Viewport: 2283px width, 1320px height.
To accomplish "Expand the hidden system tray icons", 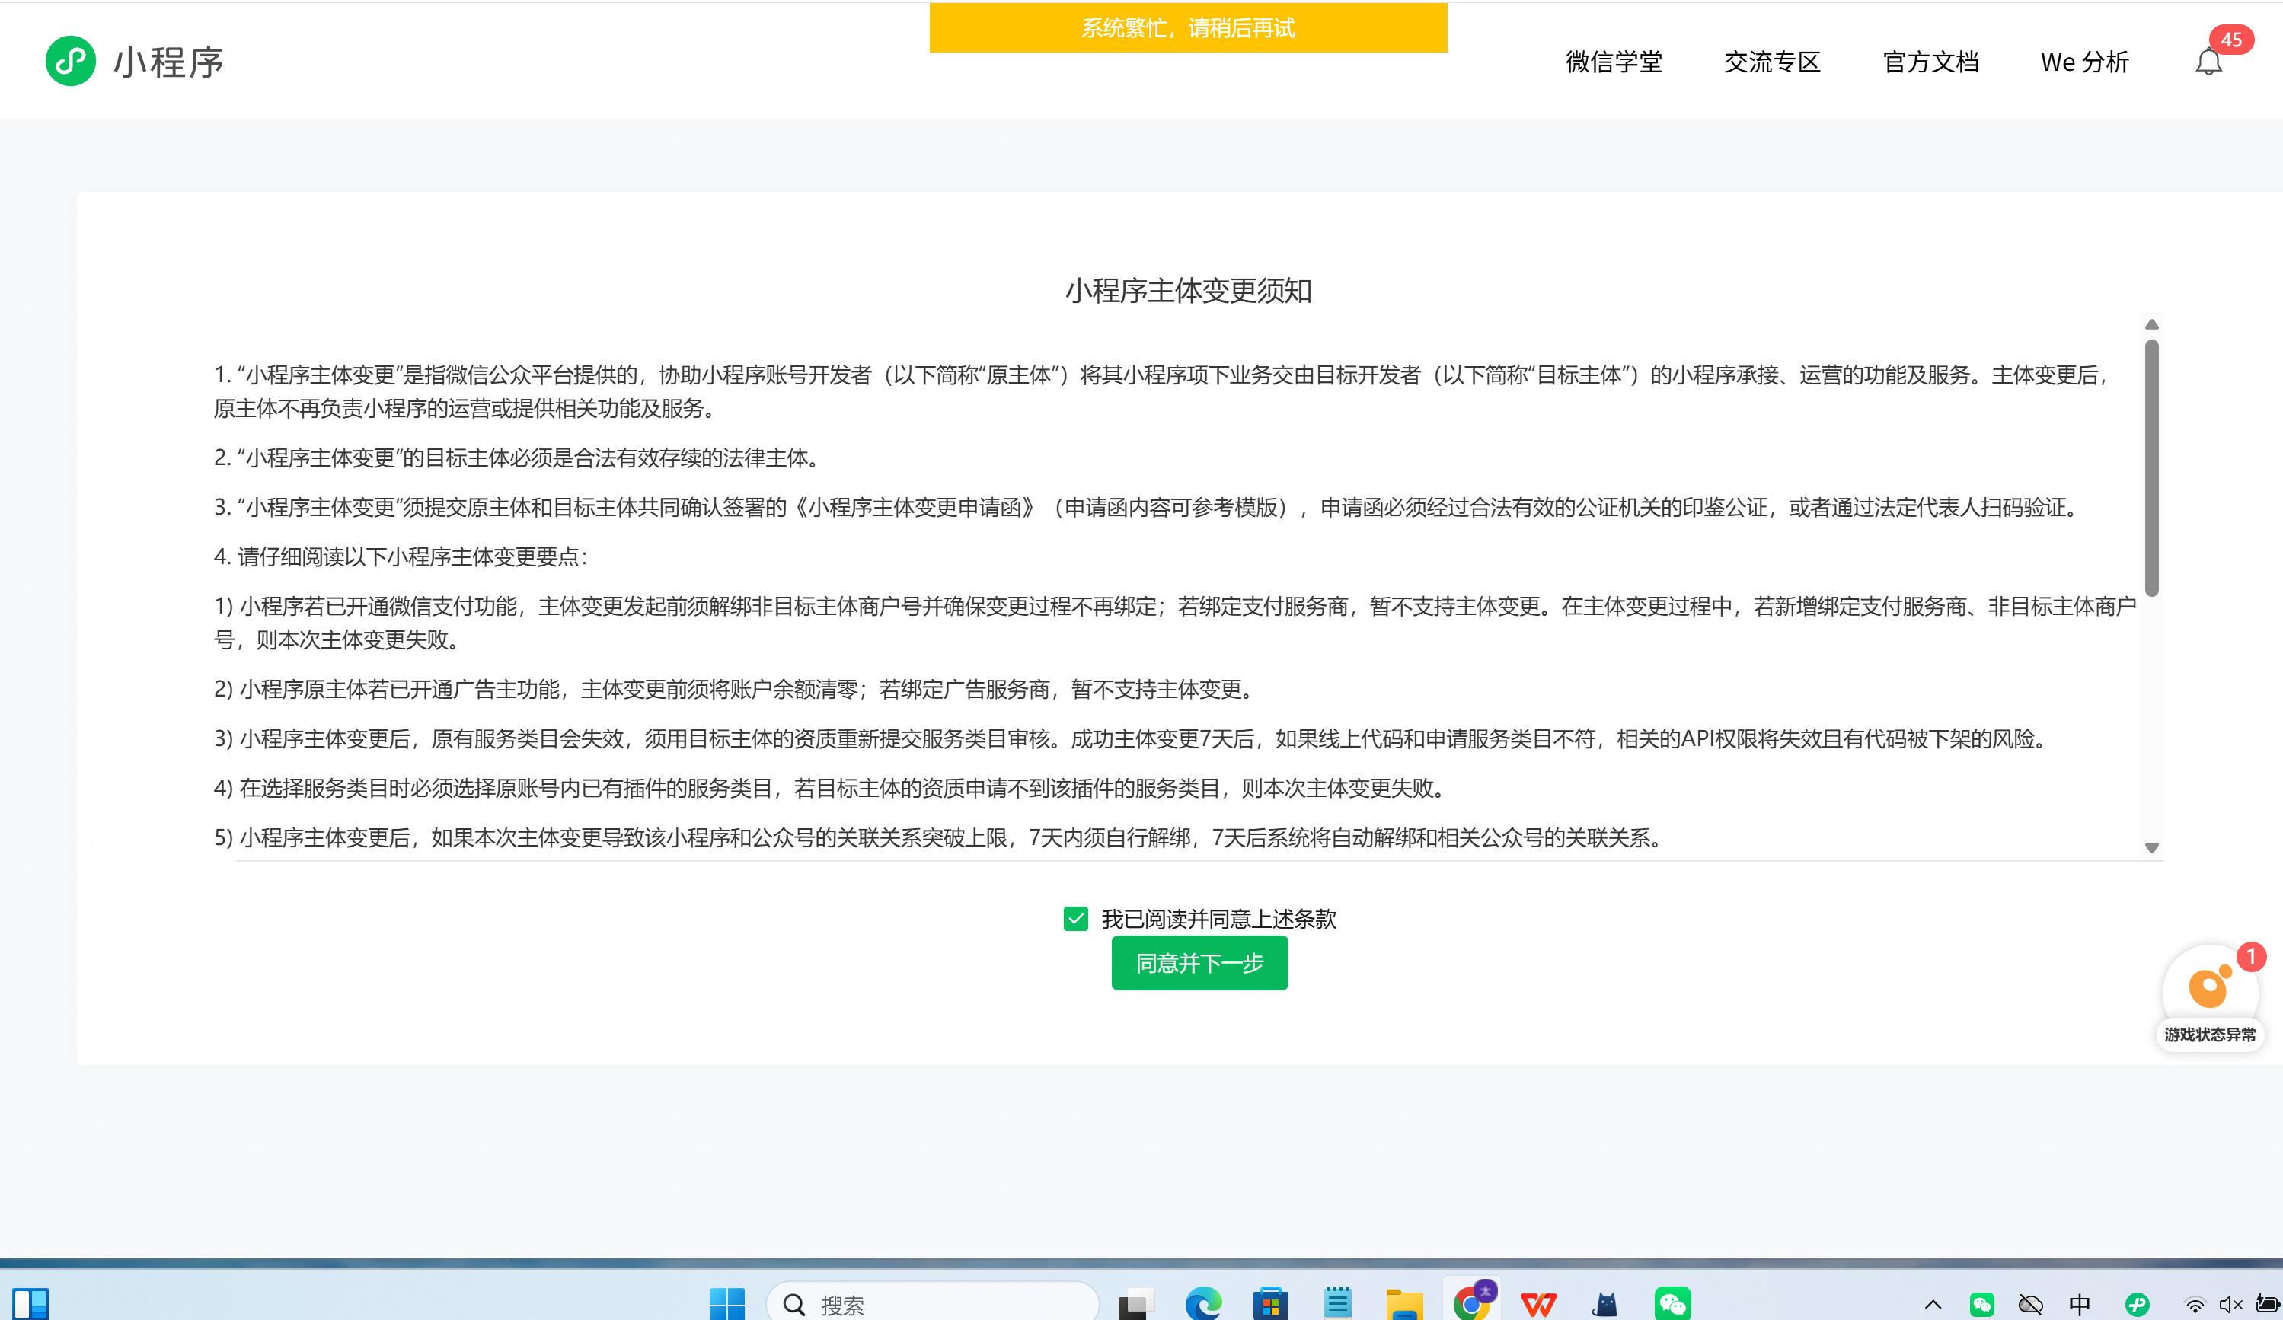I will pyautogui.click(x=1933, y=1305).
